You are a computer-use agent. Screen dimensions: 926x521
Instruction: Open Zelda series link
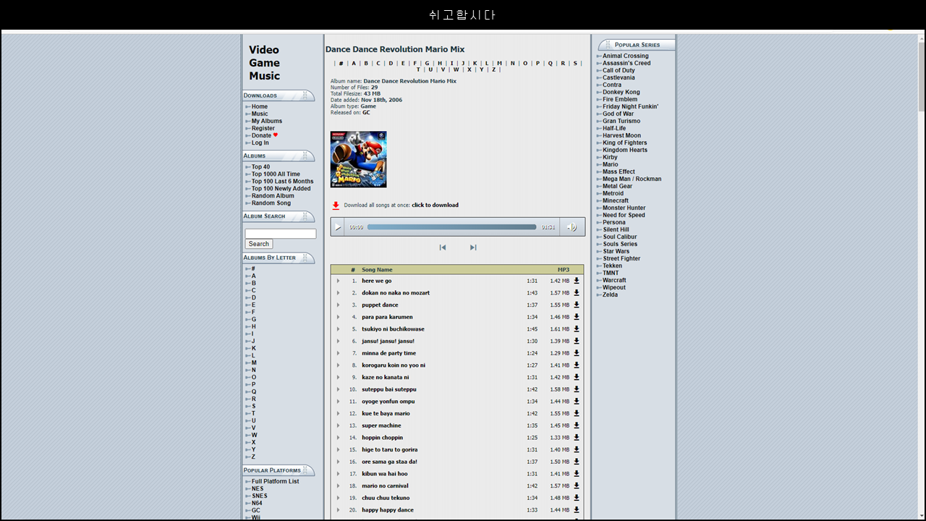click(x=611, y=295)
